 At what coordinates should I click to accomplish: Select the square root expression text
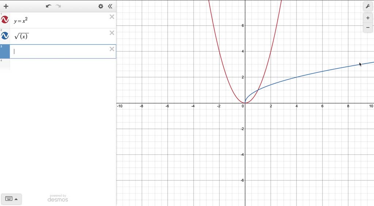coord(22,36)
